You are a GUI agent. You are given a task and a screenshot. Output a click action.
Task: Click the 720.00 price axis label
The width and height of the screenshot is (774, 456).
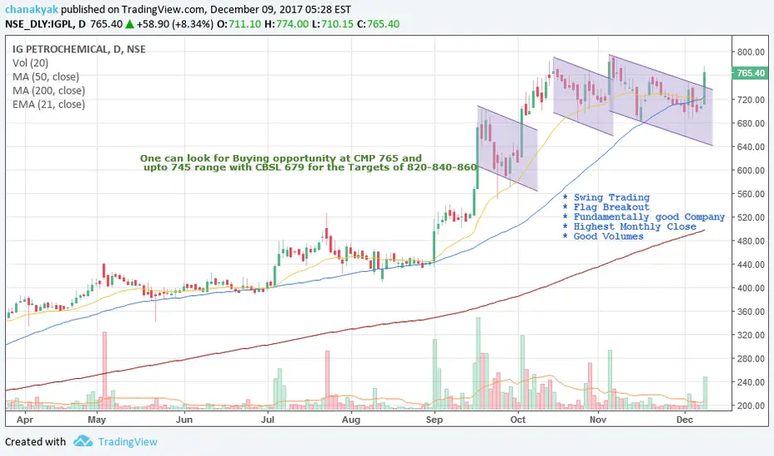click(751, 99)
